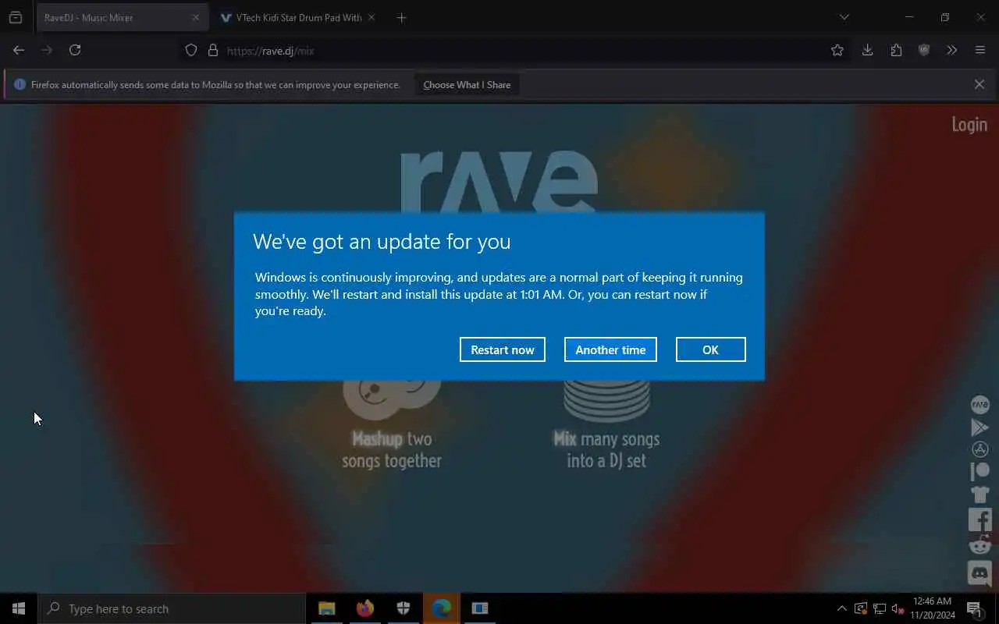Expand the list all tabs dropdown
This screenshot has width=999, height=624.
click(x=844, y=17)
